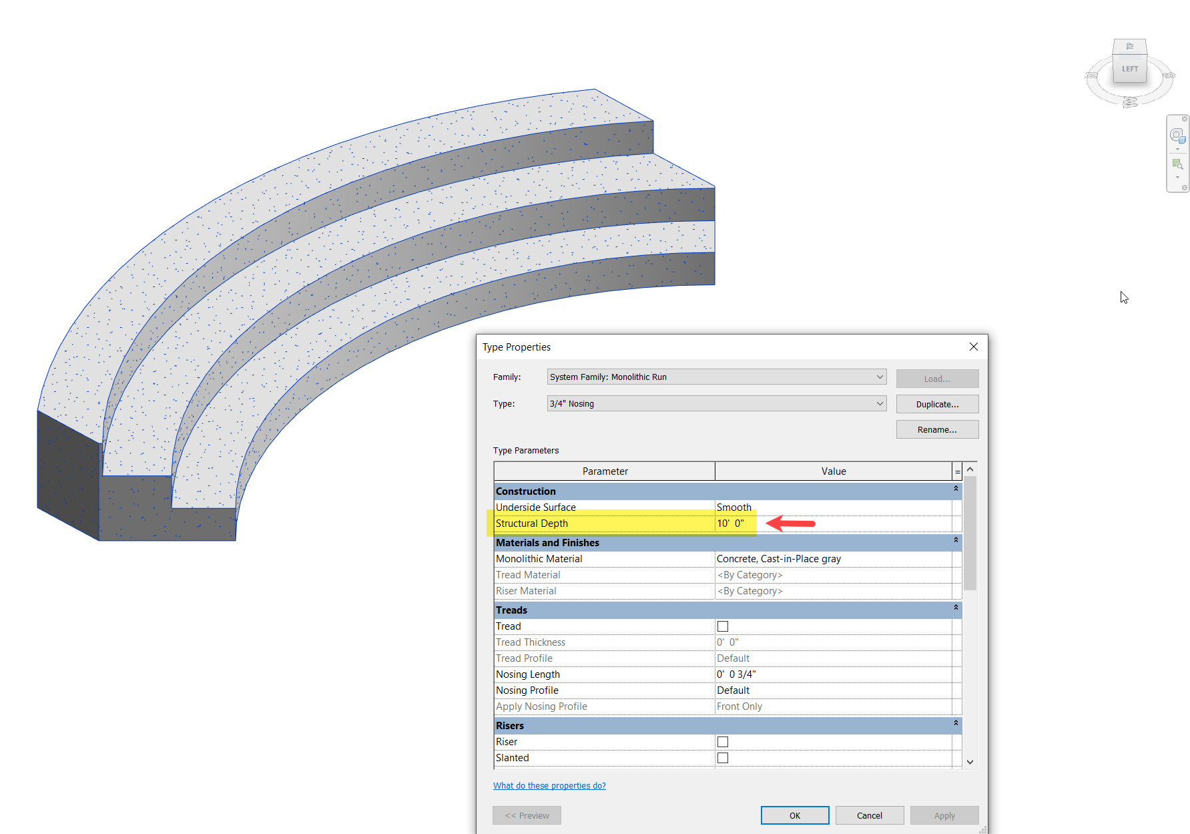Enable the Tread checkbox
1190x834 pixels.
723,626
